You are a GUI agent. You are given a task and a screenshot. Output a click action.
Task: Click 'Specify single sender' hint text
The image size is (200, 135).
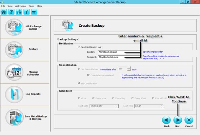coord(153,52)
